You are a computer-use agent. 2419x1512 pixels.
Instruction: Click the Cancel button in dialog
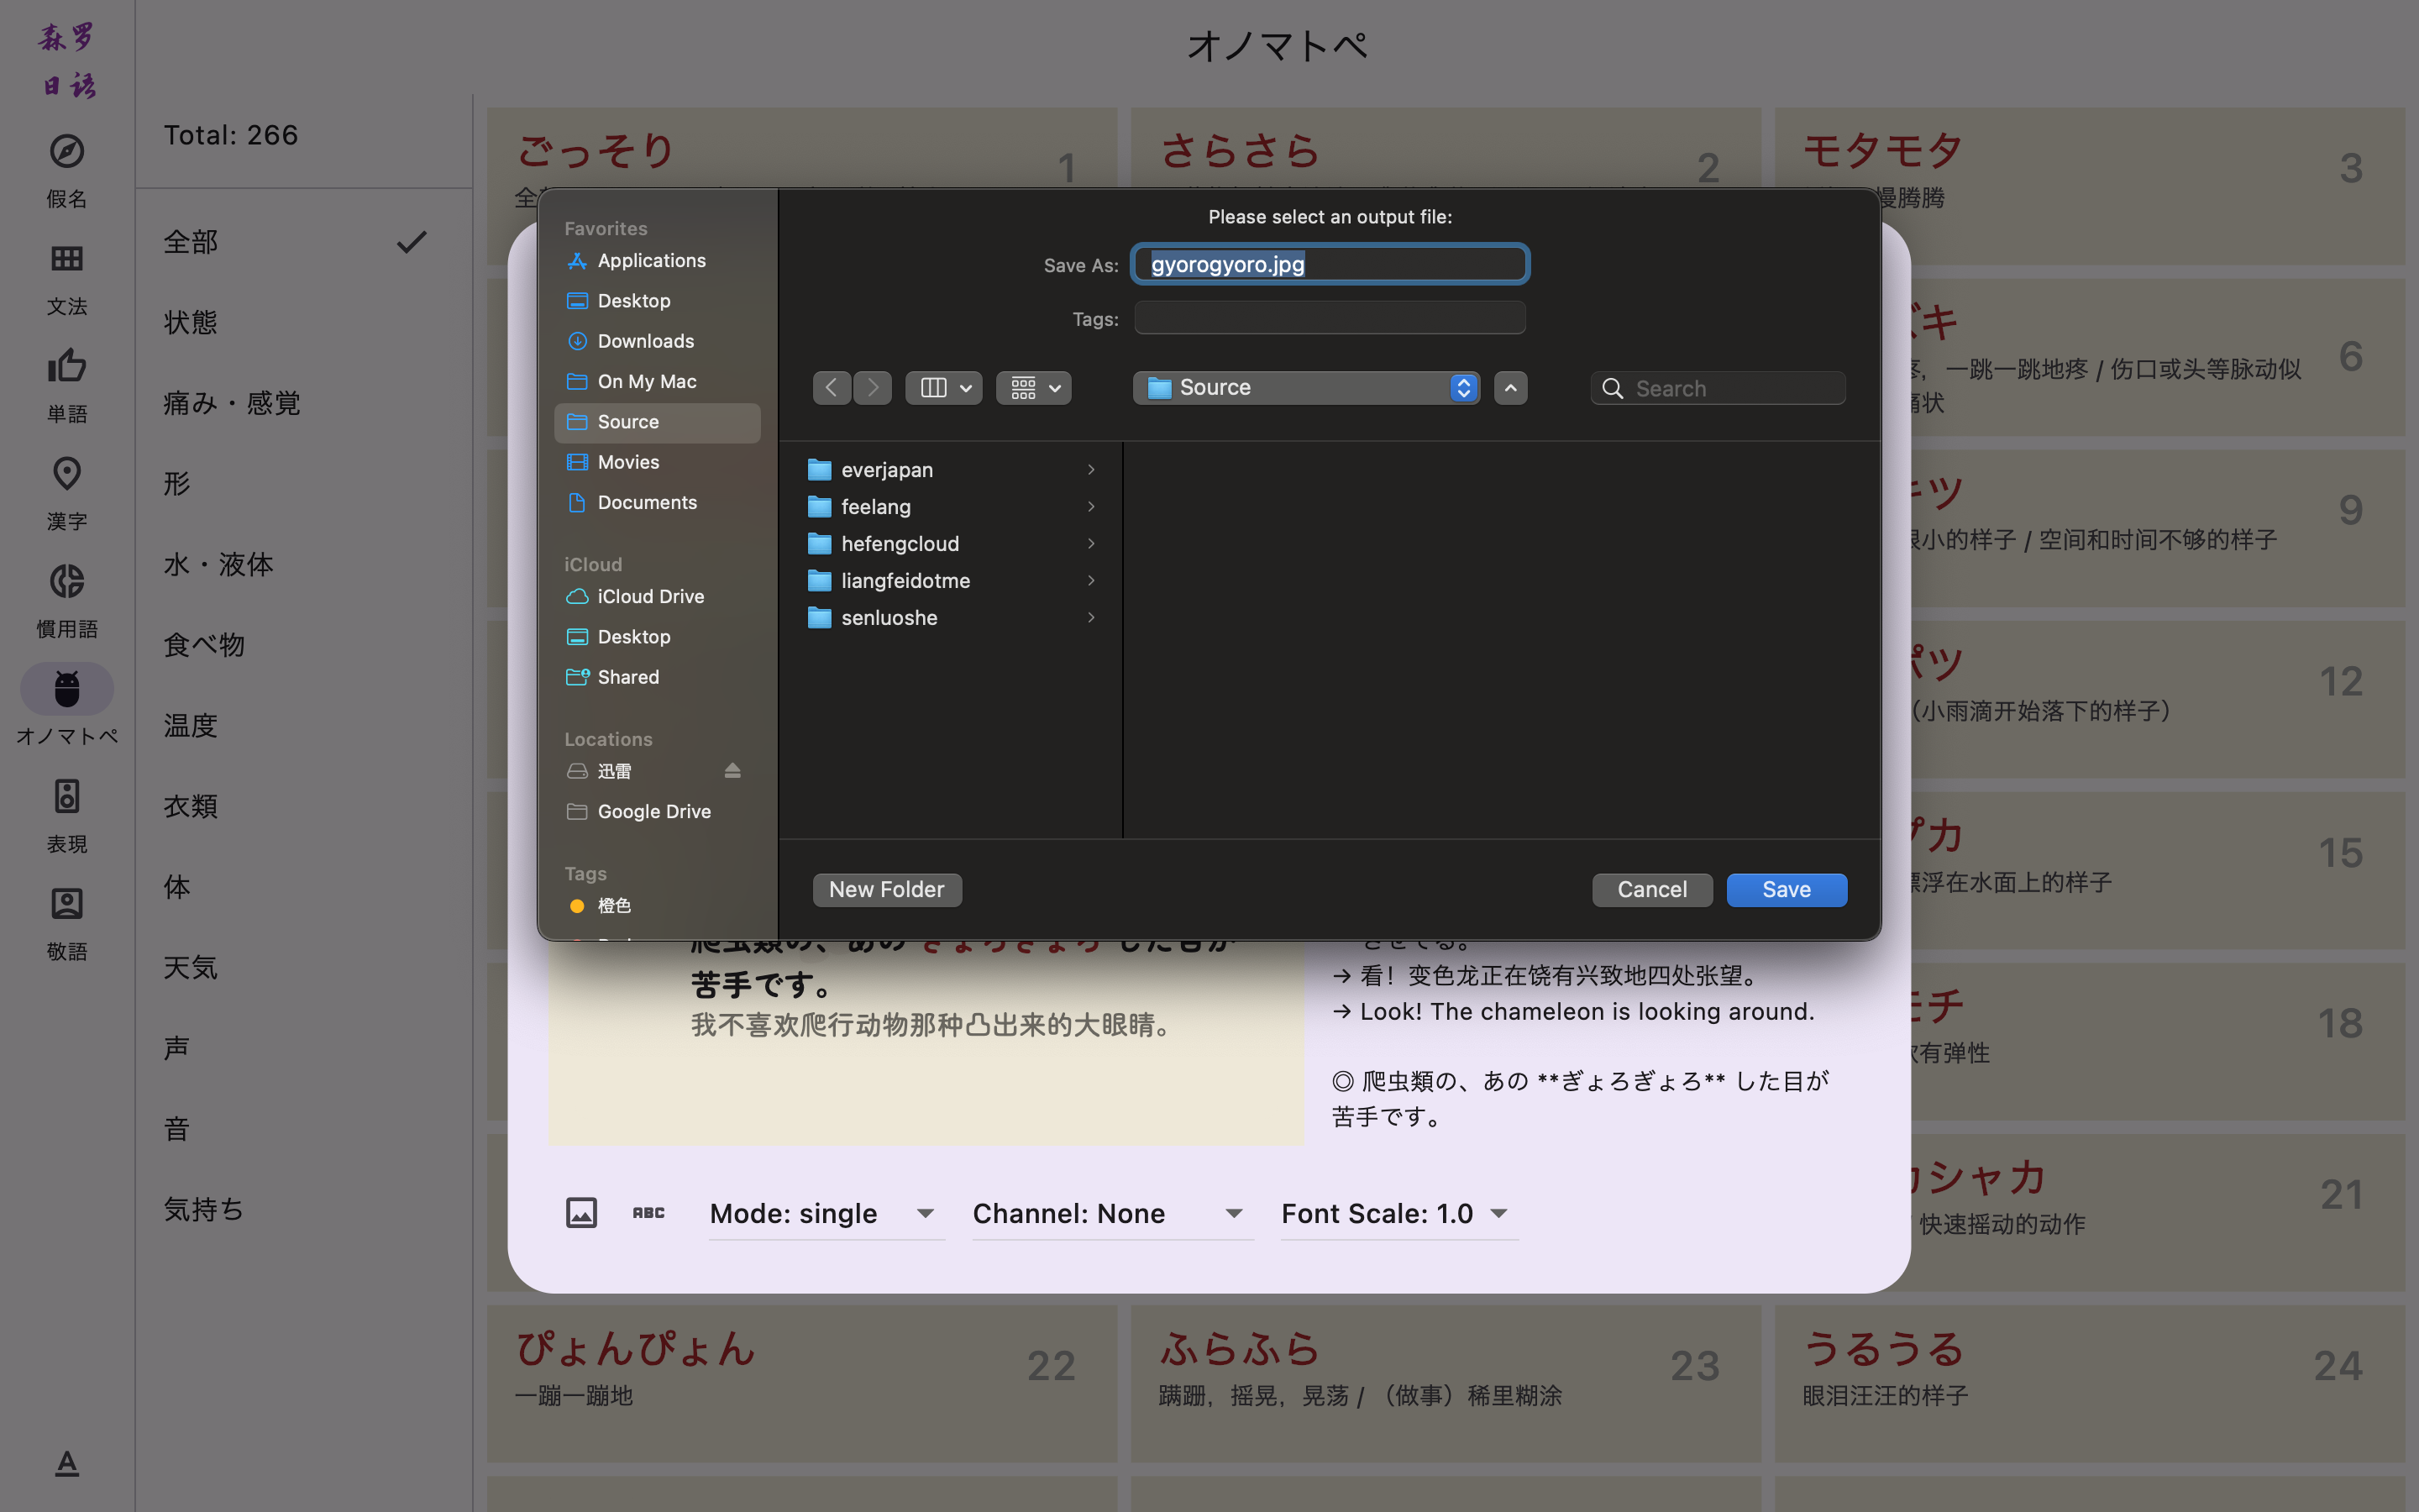point(1651,890)
